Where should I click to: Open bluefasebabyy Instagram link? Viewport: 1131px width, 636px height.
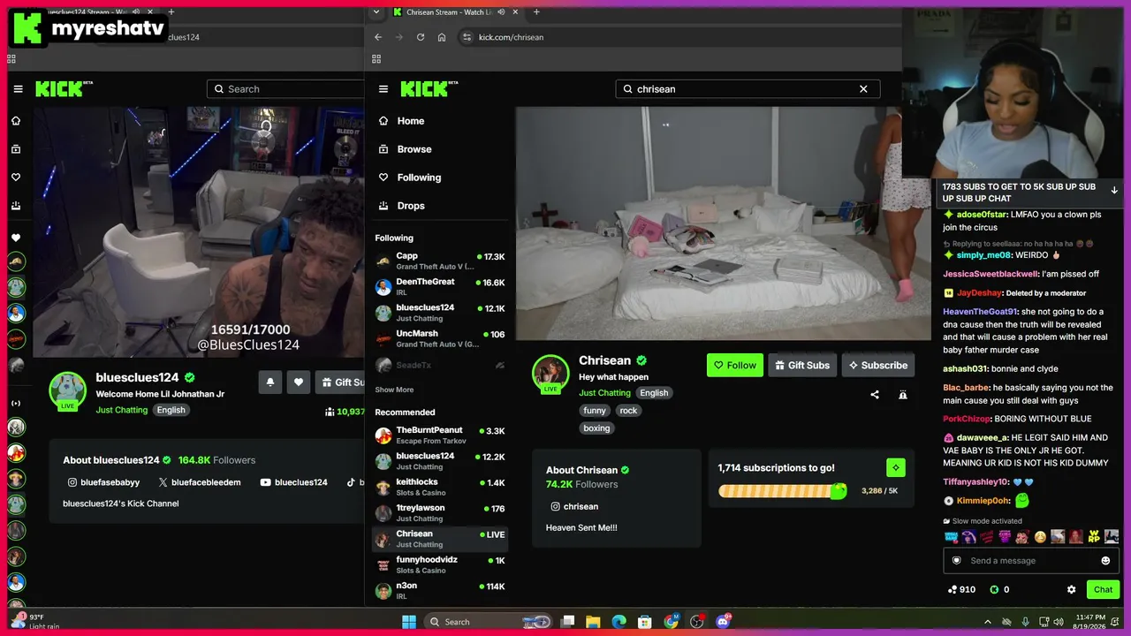(x=103, y=482)
